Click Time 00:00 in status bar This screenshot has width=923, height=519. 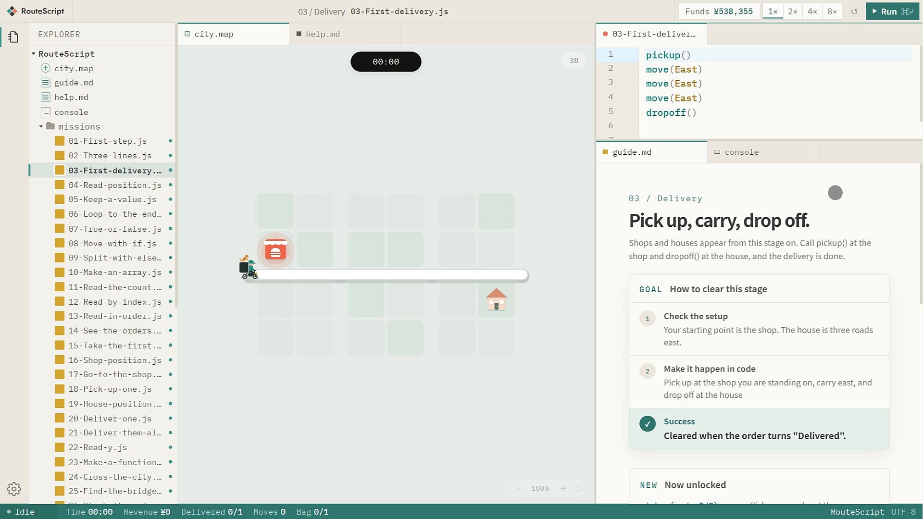tap(89, 512)
